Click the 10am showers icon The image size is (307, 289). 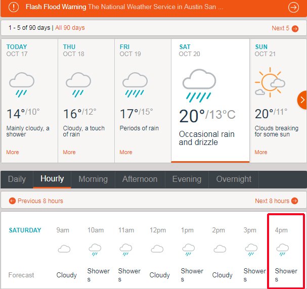[95, 250]
